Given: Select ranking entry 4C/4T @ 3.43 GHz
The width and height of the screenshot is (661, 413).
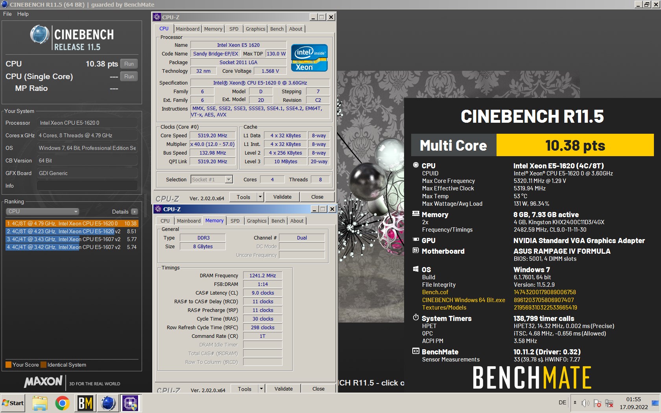Looking at the screenshot, I should coord(72,239).
